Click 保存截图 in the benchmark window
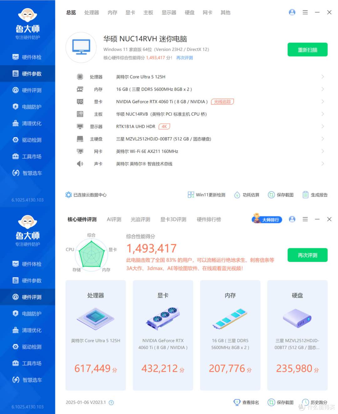 coord(281,402)
